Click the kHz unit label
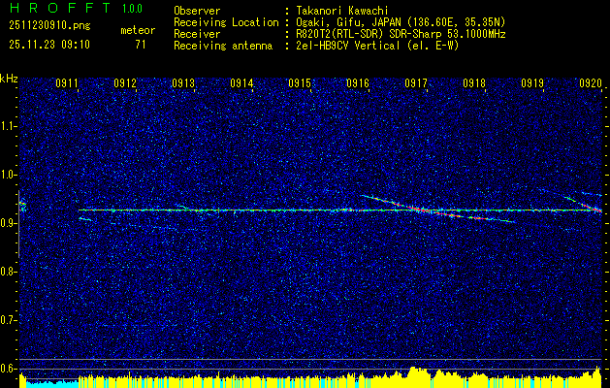This screenshot has width=610, height=388. pyautogui.click(x=10, y=78)
